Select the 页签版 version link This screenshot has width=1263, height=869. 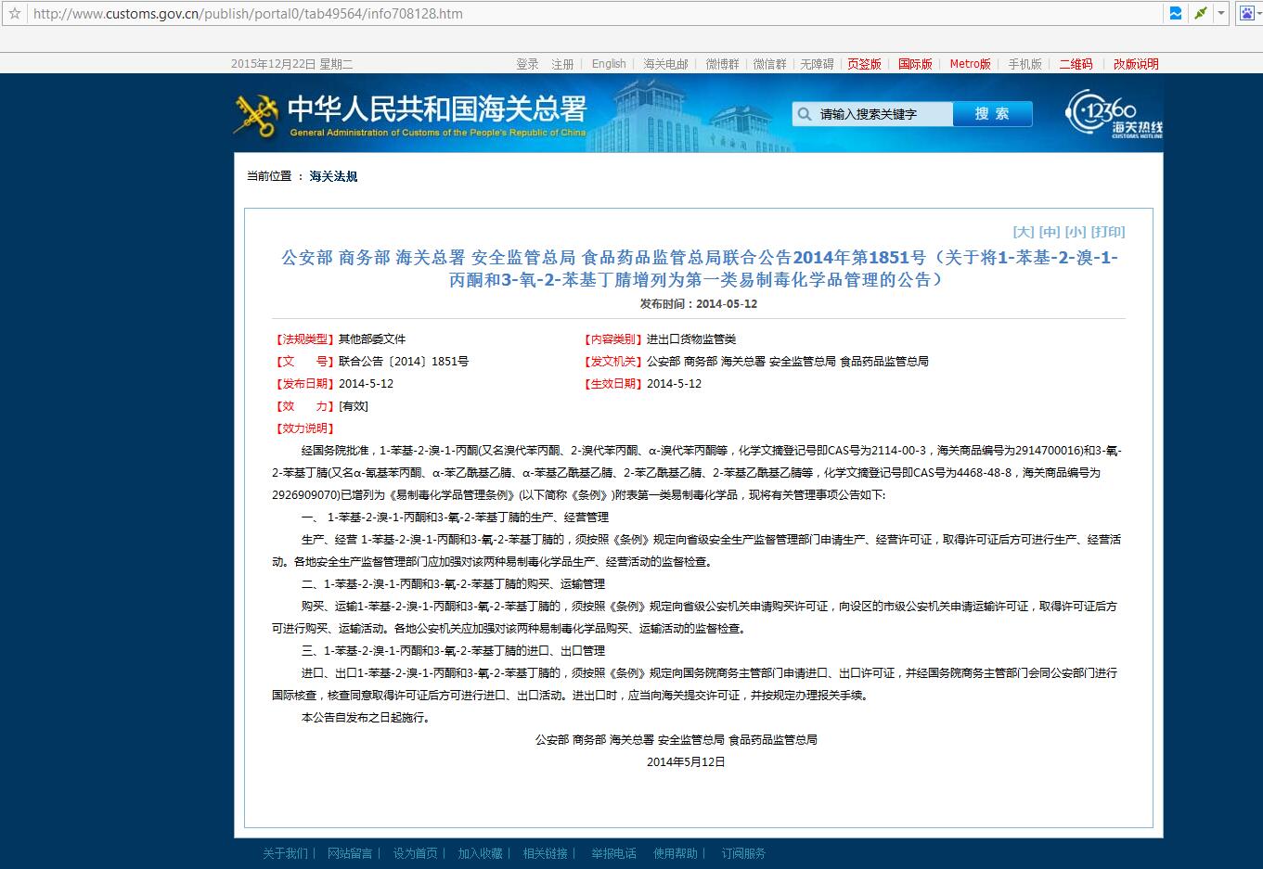click(x=864, y=64)
